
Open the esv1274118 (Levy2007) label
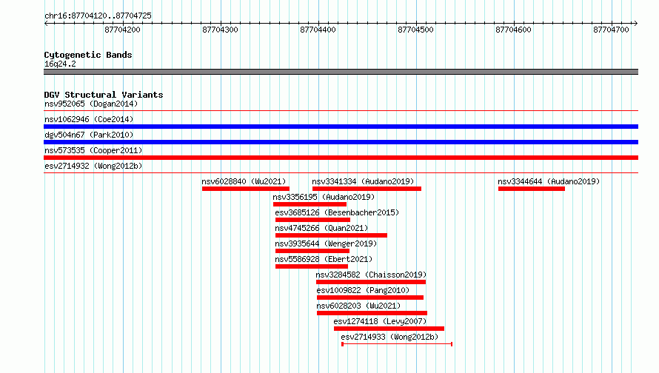click(x=380, y=321)
